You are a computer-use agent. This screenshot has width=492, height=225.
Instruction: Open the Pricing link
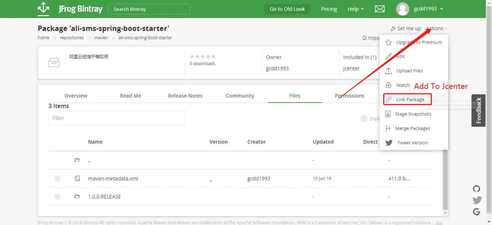[x=329, y=9]
